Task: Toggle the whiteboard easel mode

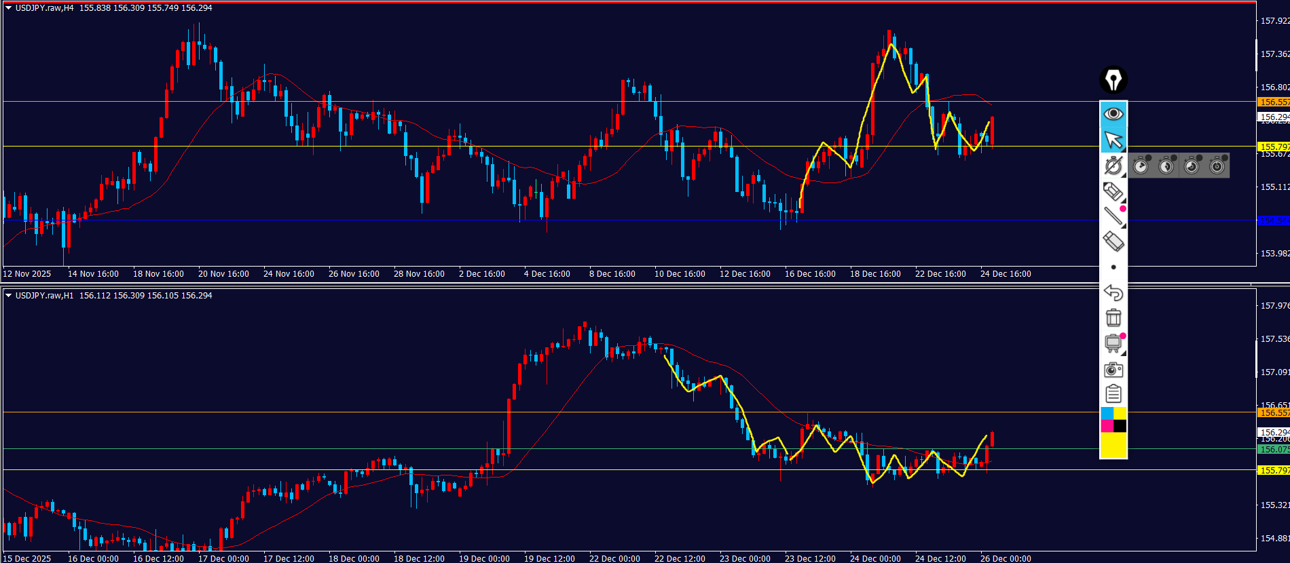Action: point(1113,343)
